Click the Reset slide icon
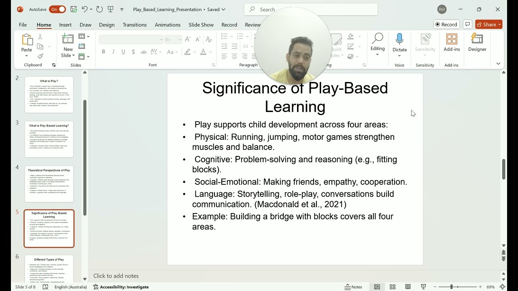 pos(82,46)
